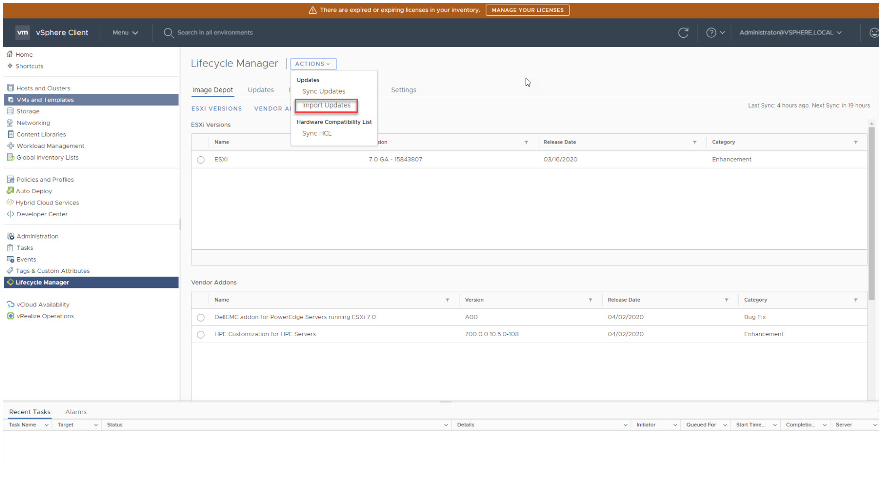Expand the Queued For column dropdown
Screen dimensions: 884x483
[725, 425]
